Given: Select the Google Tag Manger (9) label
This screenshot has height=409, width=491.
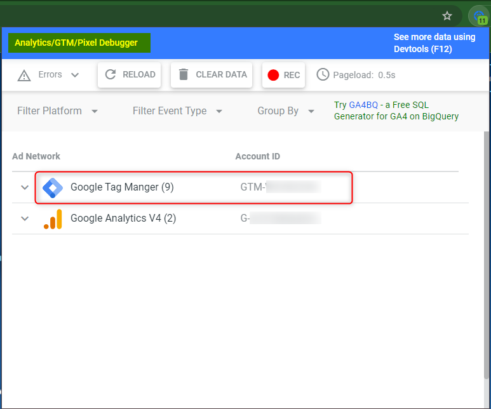Looking at the screenshot, I should click(122, 187).
